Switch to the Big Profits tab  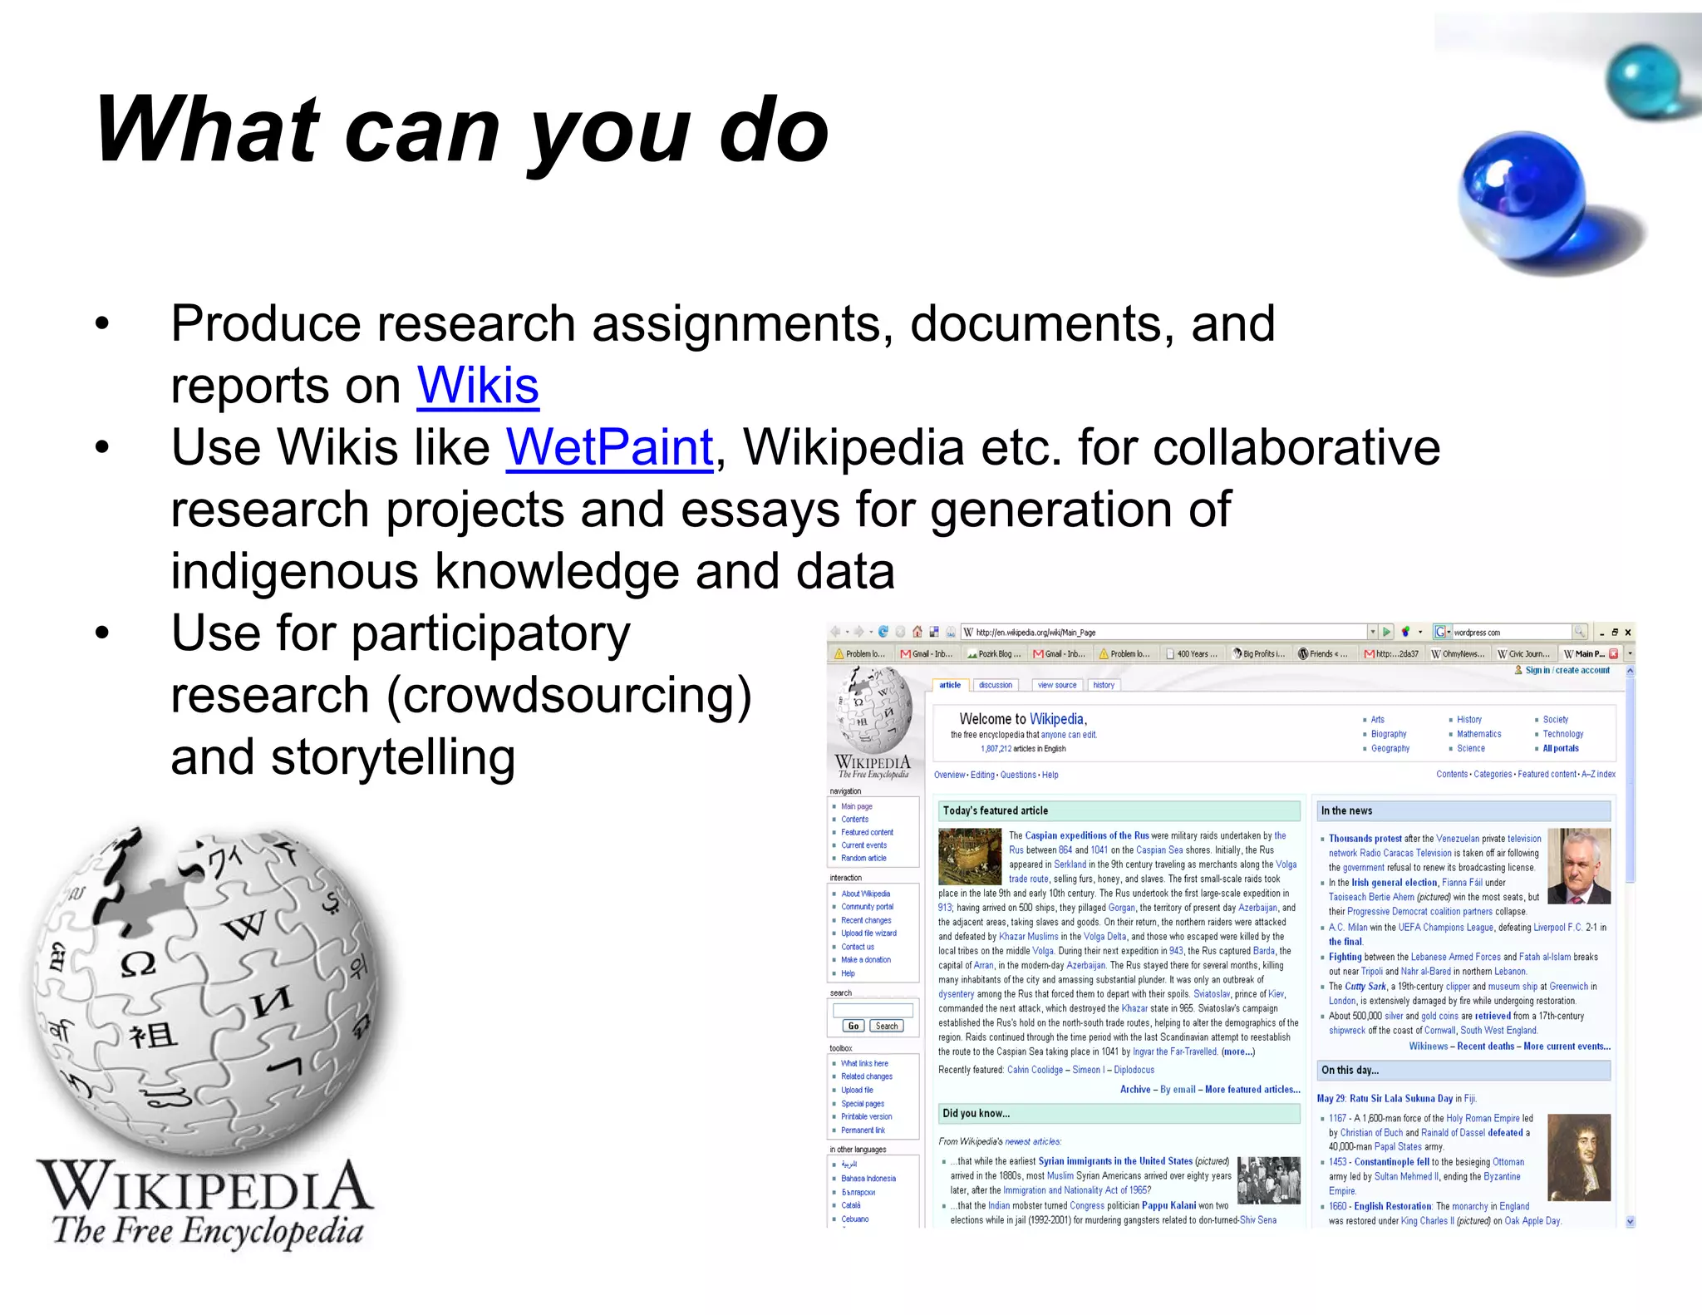click(1259, 654)
